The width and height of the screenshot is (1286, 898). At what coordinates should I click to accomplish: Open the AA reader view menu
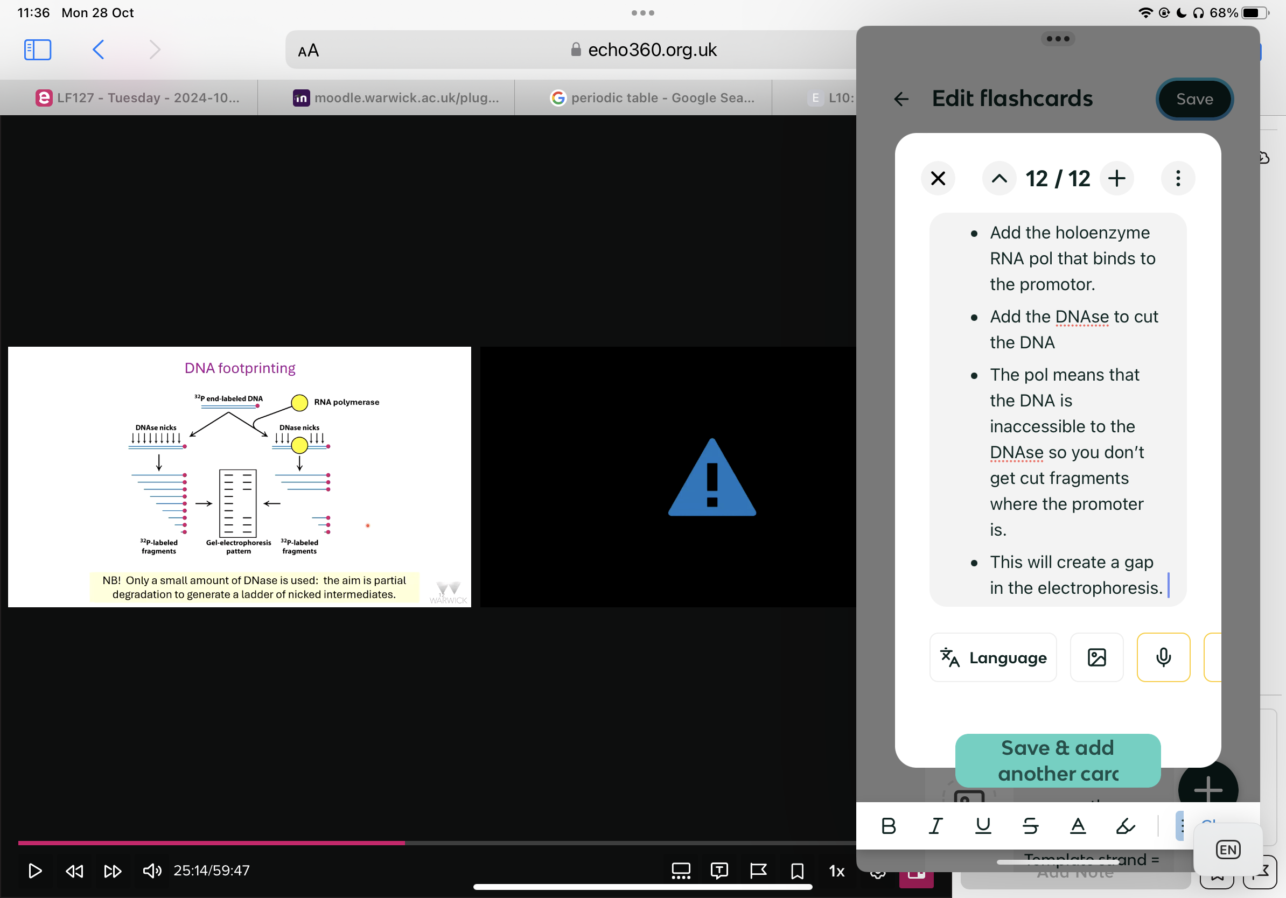[308, 51]
